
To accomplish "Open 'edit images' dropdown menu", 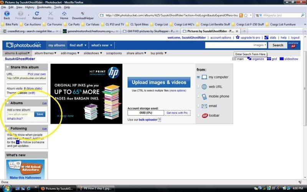I will tap(70, 53).
